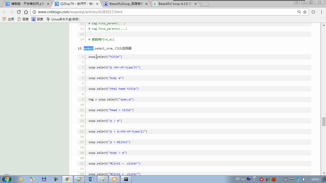Click the zoom magnifier icon in address bar

(x=299, y=12)
